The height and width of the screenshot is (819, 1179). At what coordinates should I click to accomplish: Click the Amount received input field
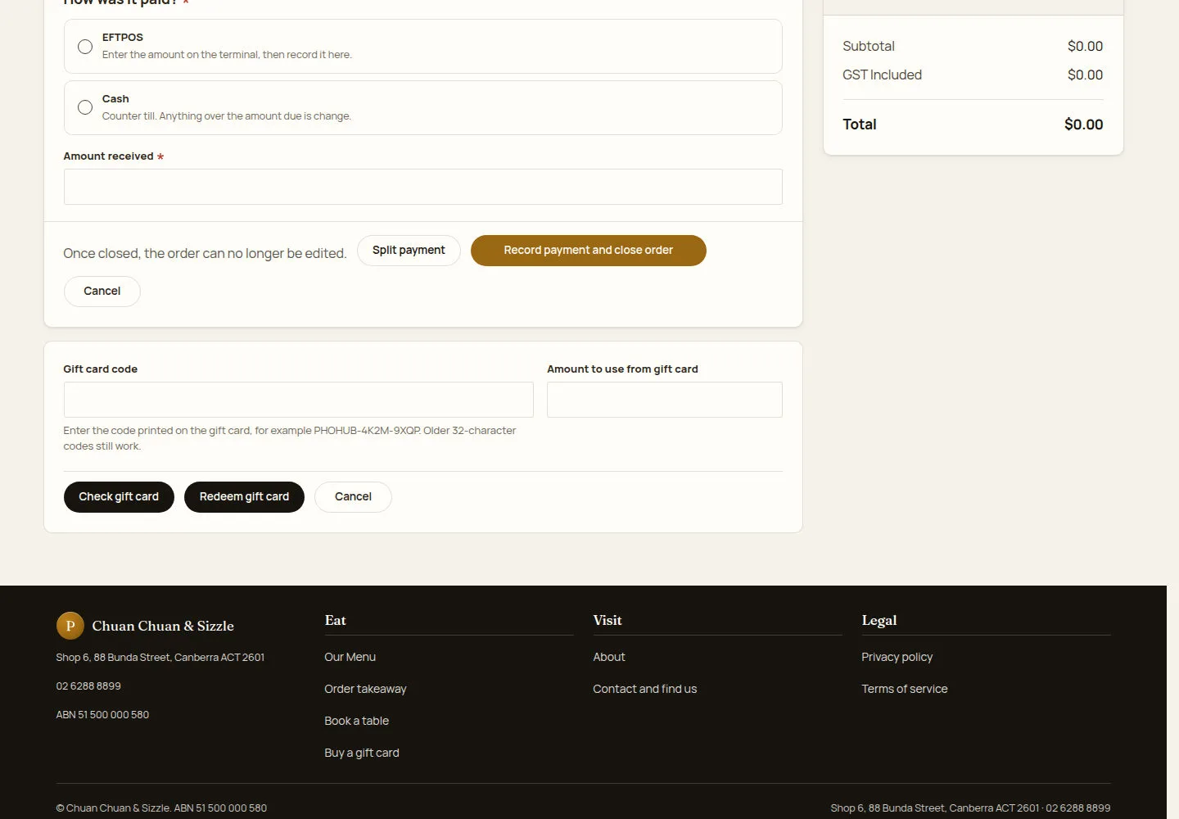click(423, 187)
